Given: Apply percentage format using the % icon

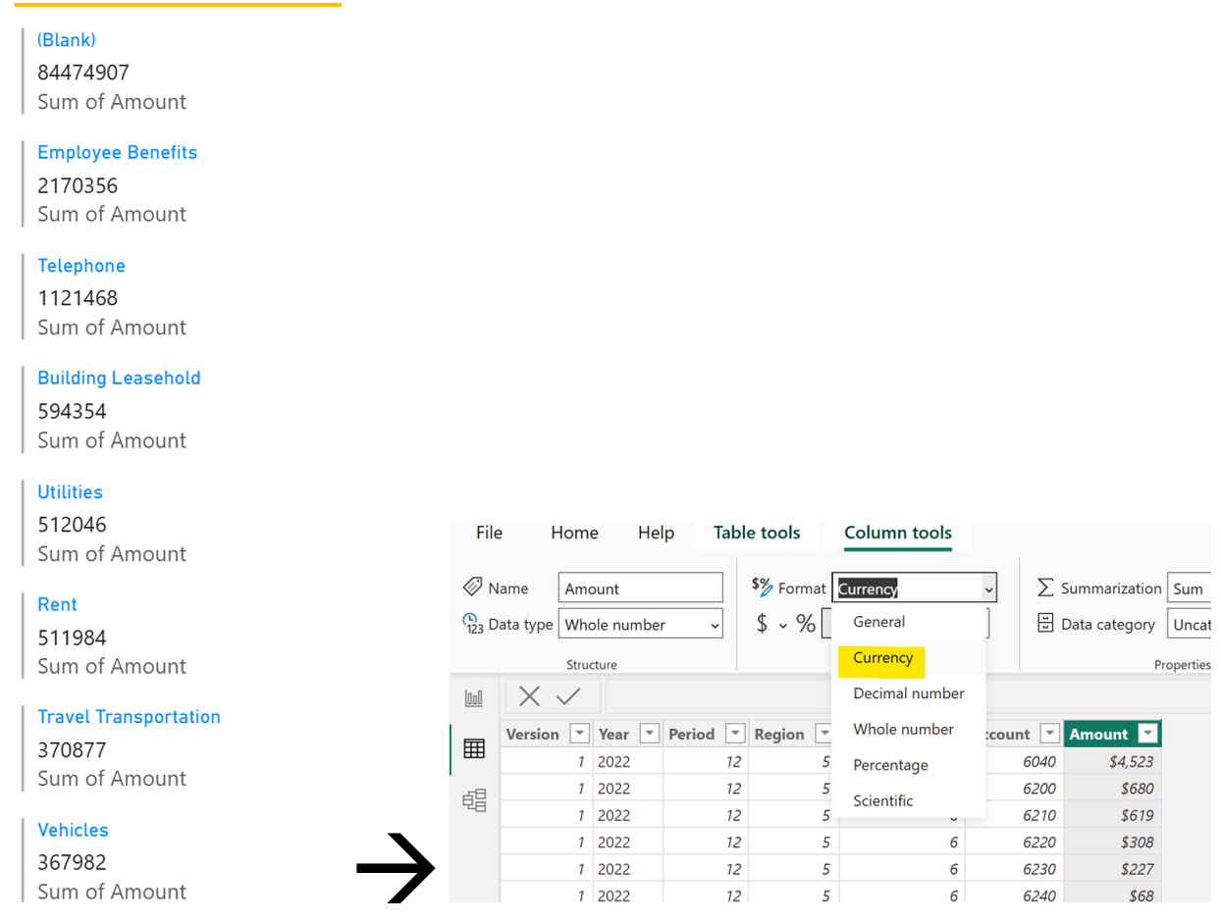Looking at the screenshot, I should pyautogui.click(x=806, y=624).
